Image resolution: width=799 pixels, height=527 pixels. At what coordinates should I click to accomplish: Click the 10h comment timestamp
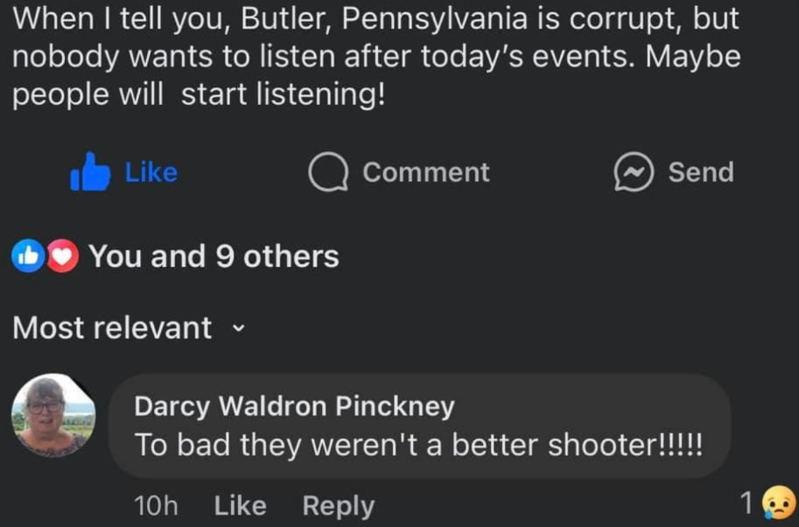tap(155, 506)
